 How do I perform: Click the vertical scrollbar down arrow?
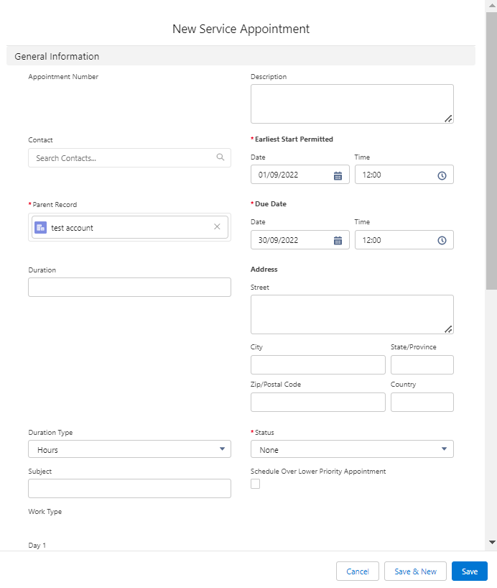tap(491, 542)
